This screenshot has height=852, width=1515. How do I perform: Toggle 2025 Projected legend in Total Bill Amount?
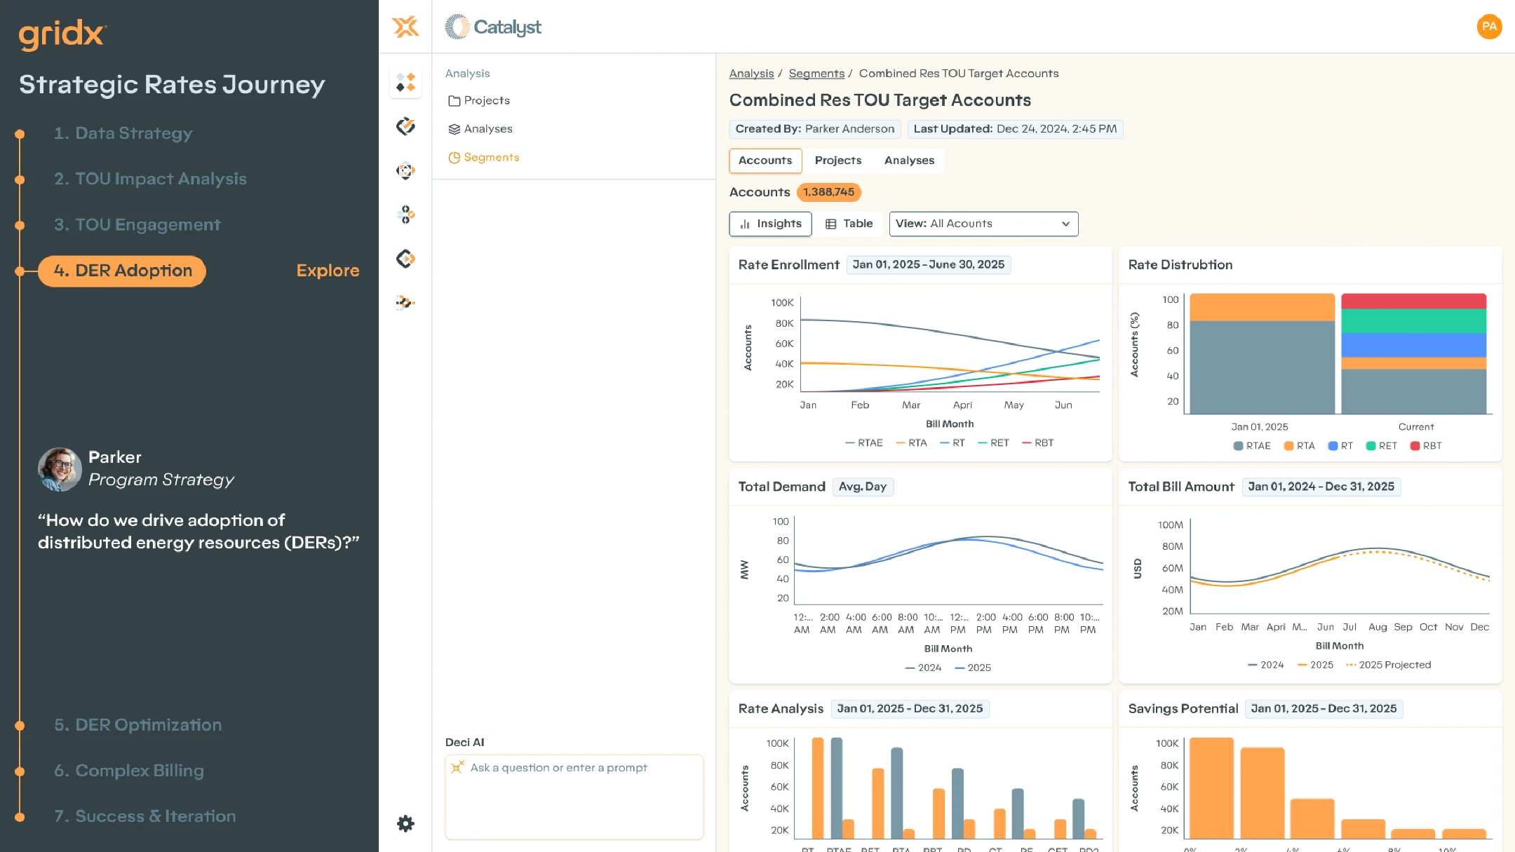tap(1388, 665)
